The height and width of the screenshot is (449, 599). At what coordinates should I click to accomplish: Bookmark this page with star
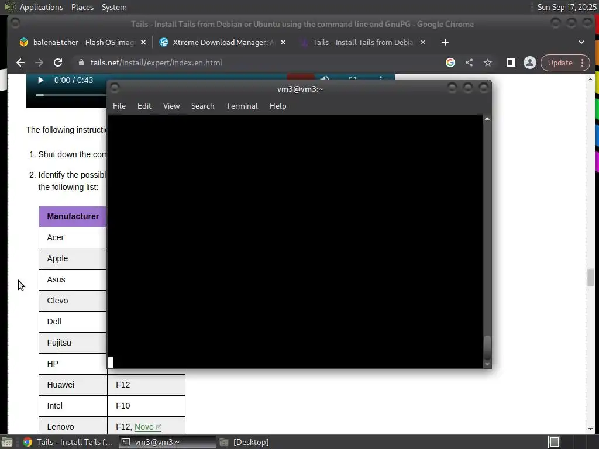point(488,63)
